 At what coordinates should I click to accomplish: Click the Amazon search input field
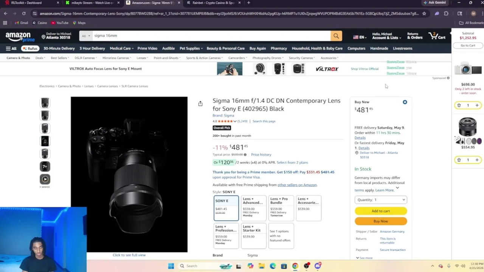[211, 36]
